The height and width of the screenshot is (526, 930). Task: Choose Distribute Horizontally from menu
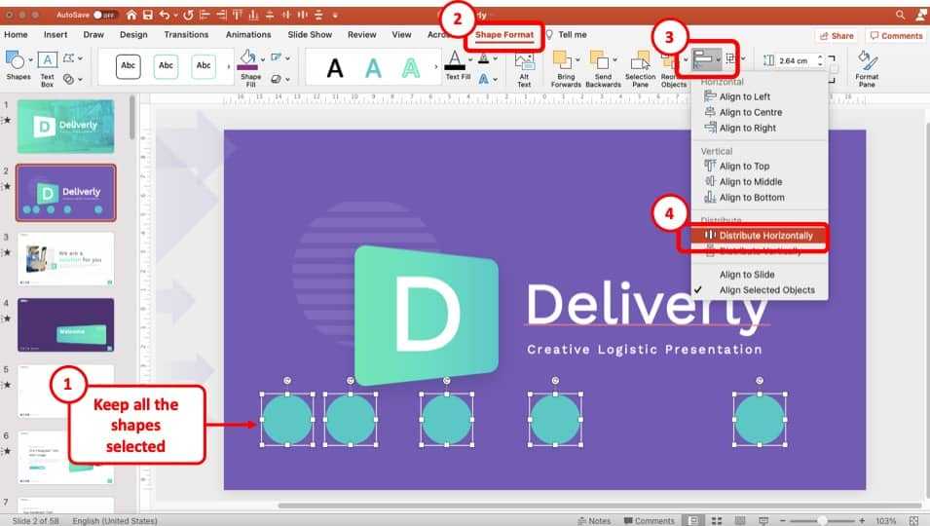765,236
